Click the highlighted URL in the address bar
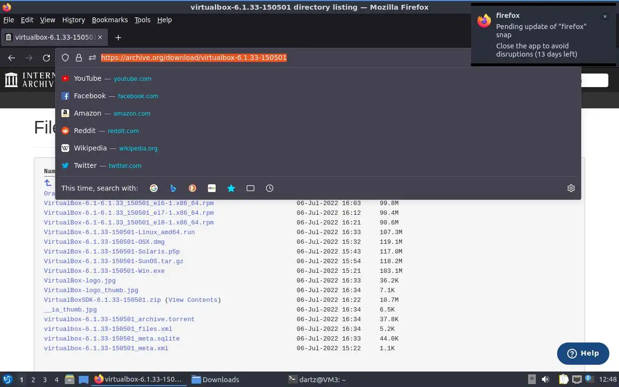The height and width of the screenshot is (387, 619). [194, 58]
